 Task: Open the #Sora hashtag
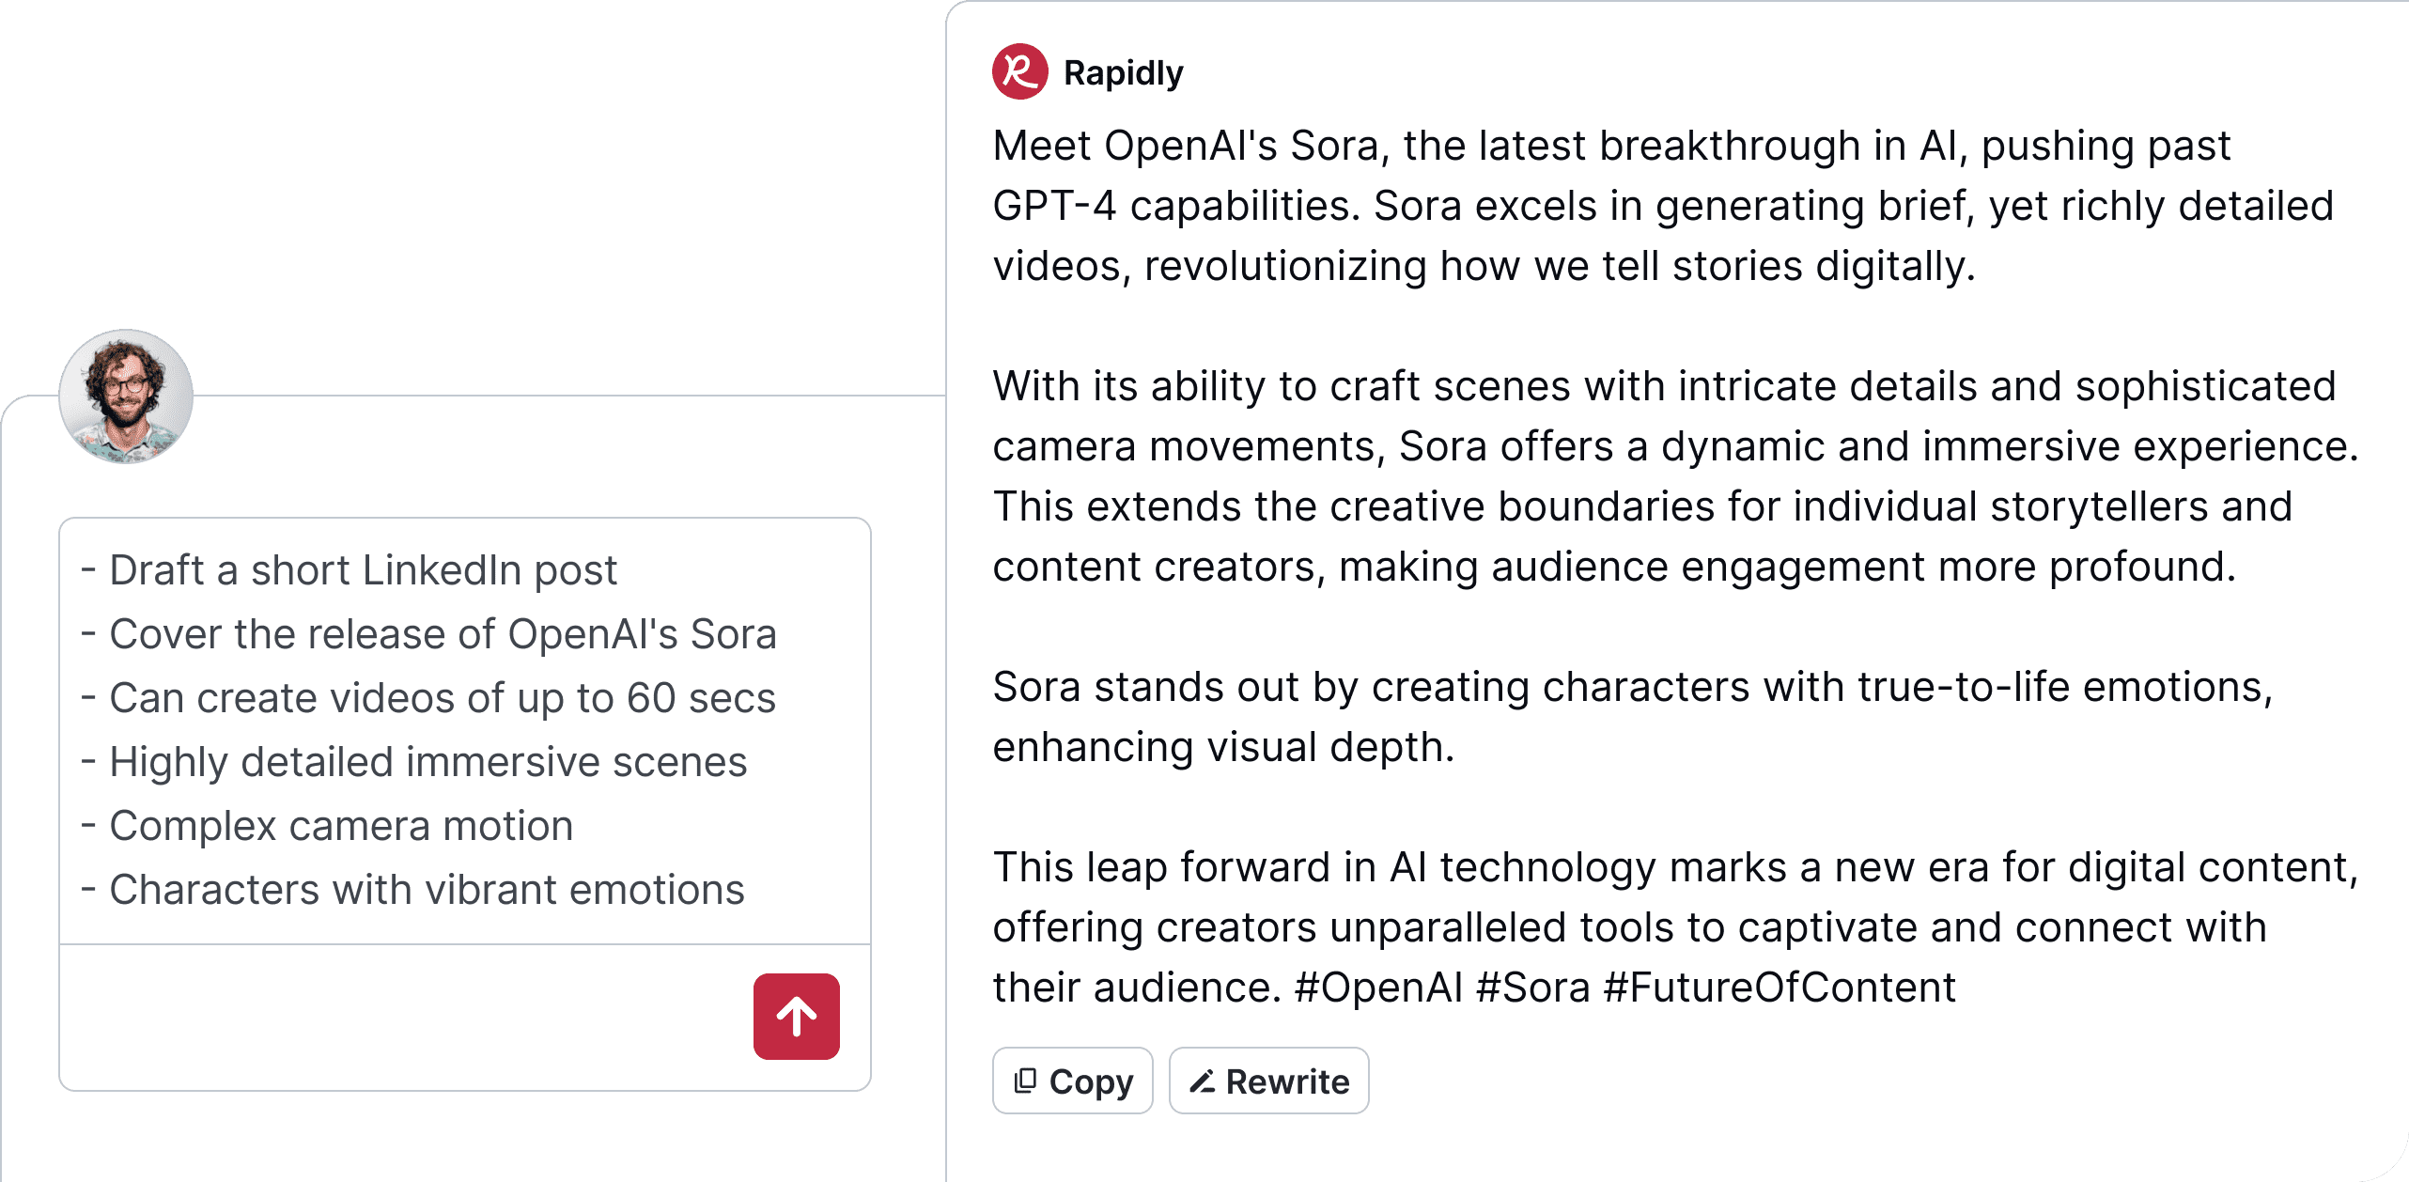[x=1536, y=988]
